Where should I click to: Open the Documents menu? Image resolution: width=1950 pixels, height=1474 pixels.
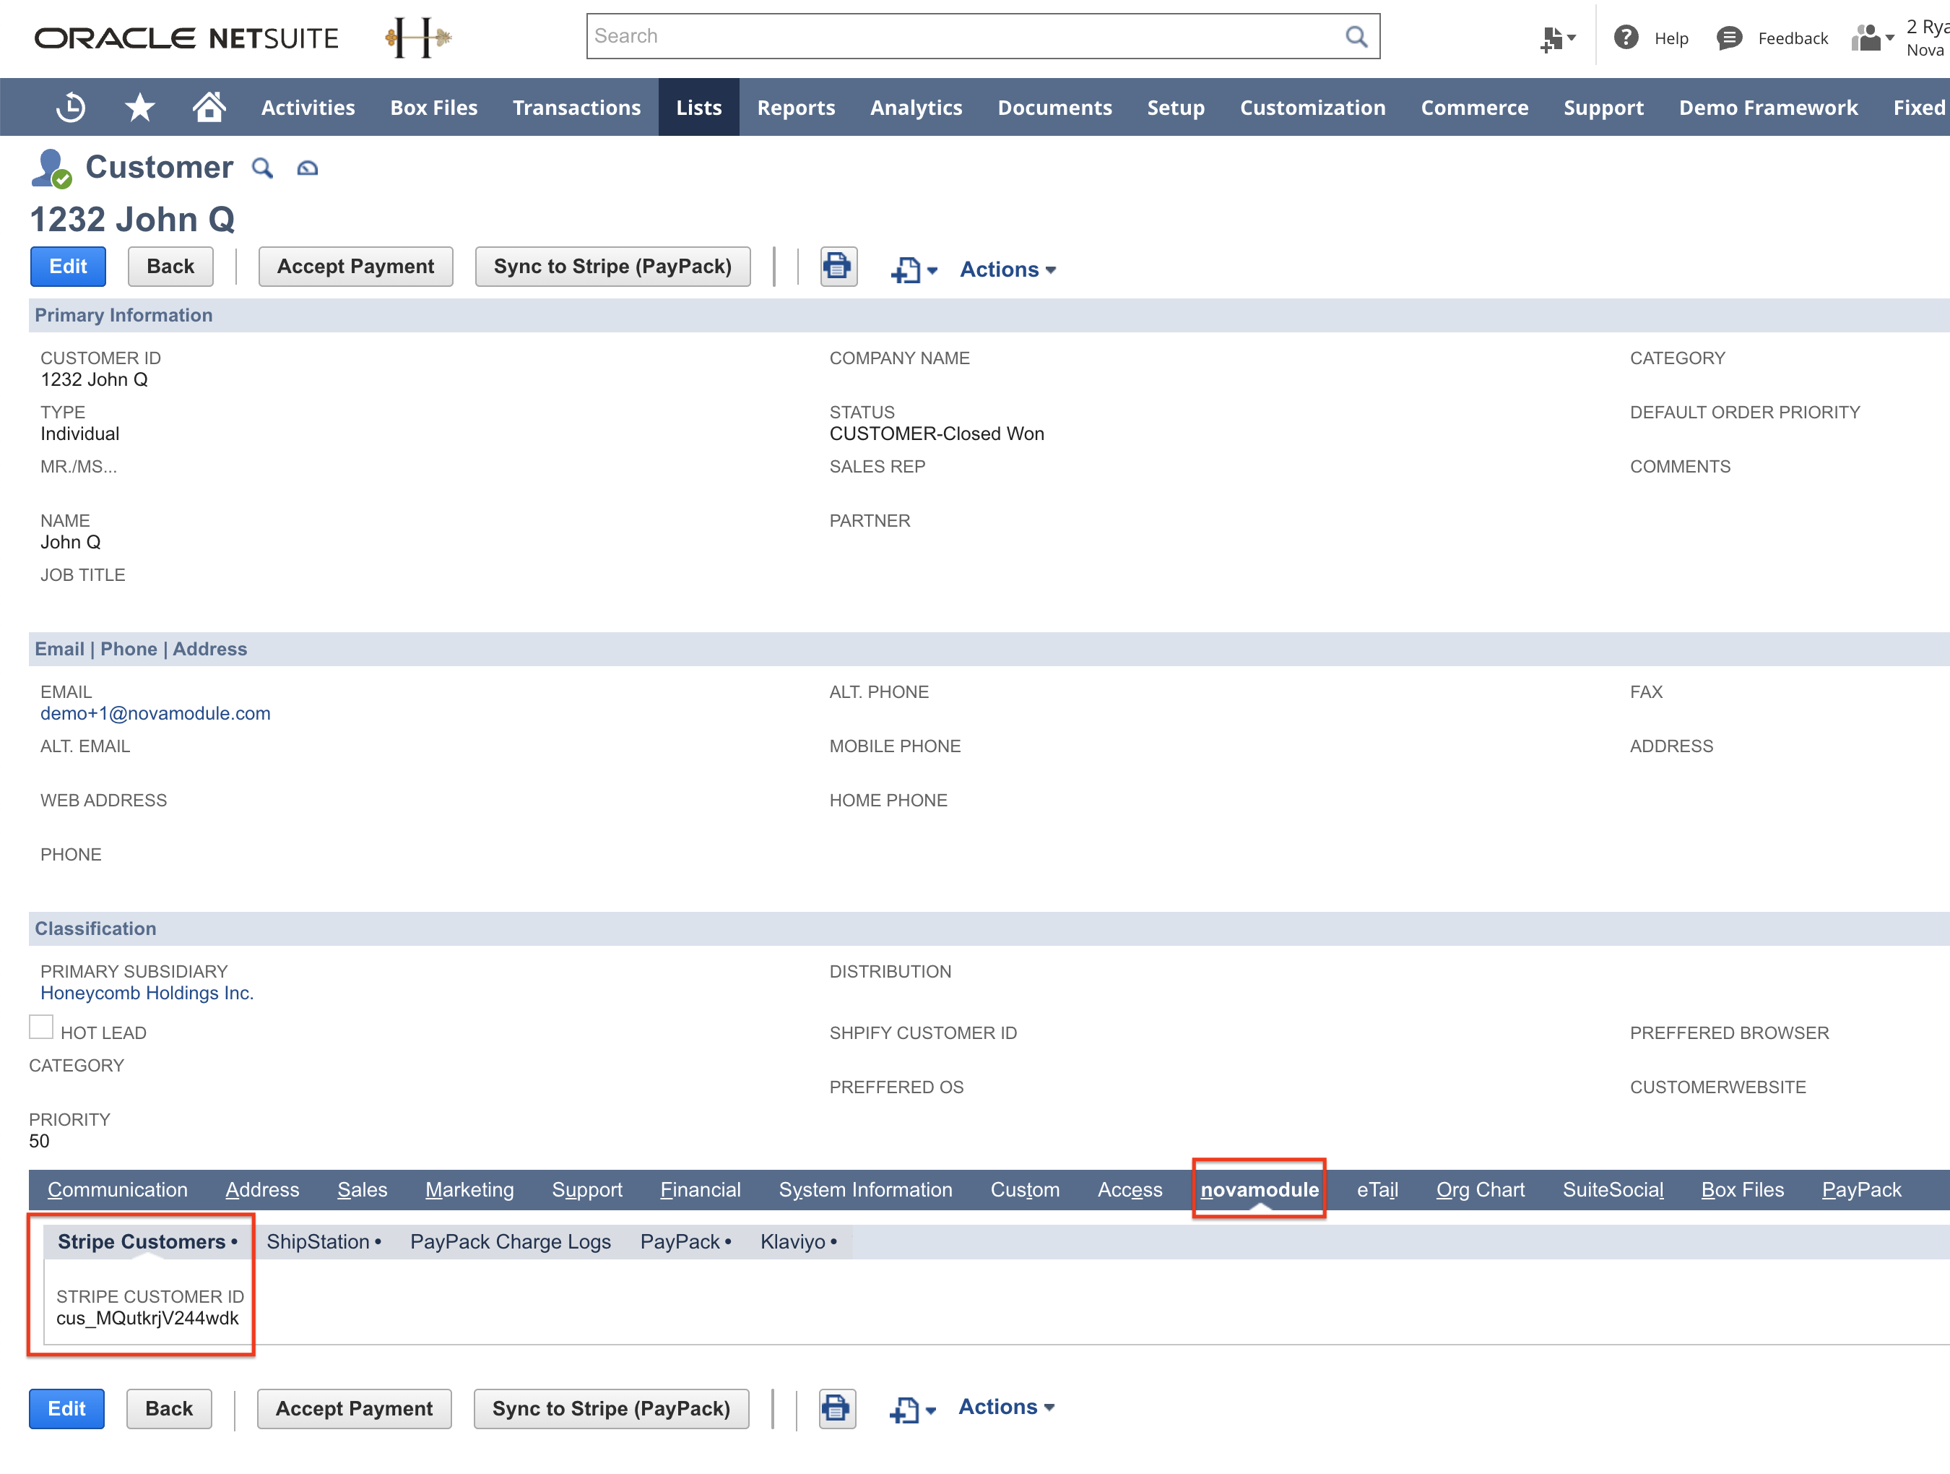point(1054,108)
